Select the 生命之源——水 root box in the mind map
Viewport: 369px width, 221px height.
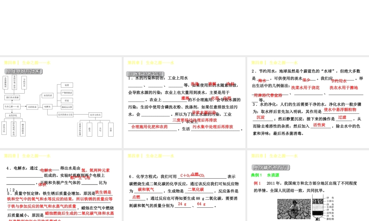[12, 106]
